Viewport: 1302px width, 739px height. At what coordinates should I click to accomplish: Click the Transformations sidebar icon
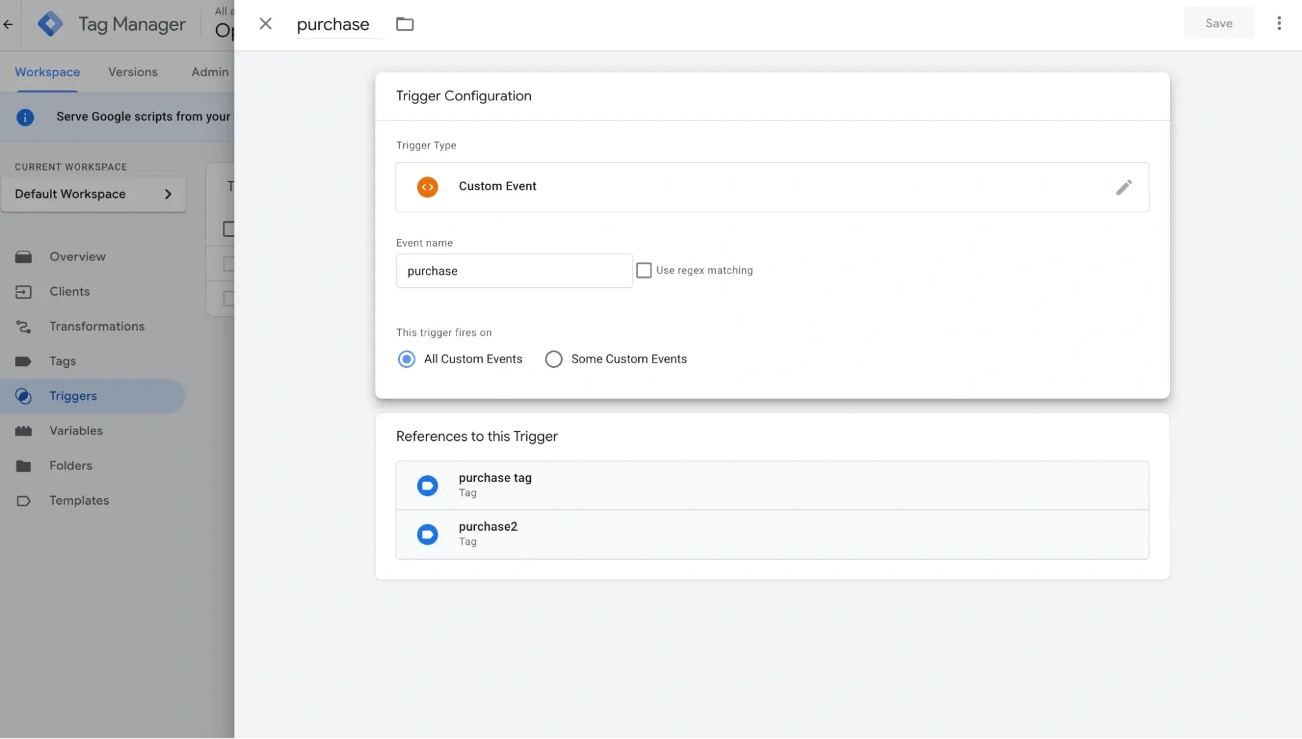point(23,326)
